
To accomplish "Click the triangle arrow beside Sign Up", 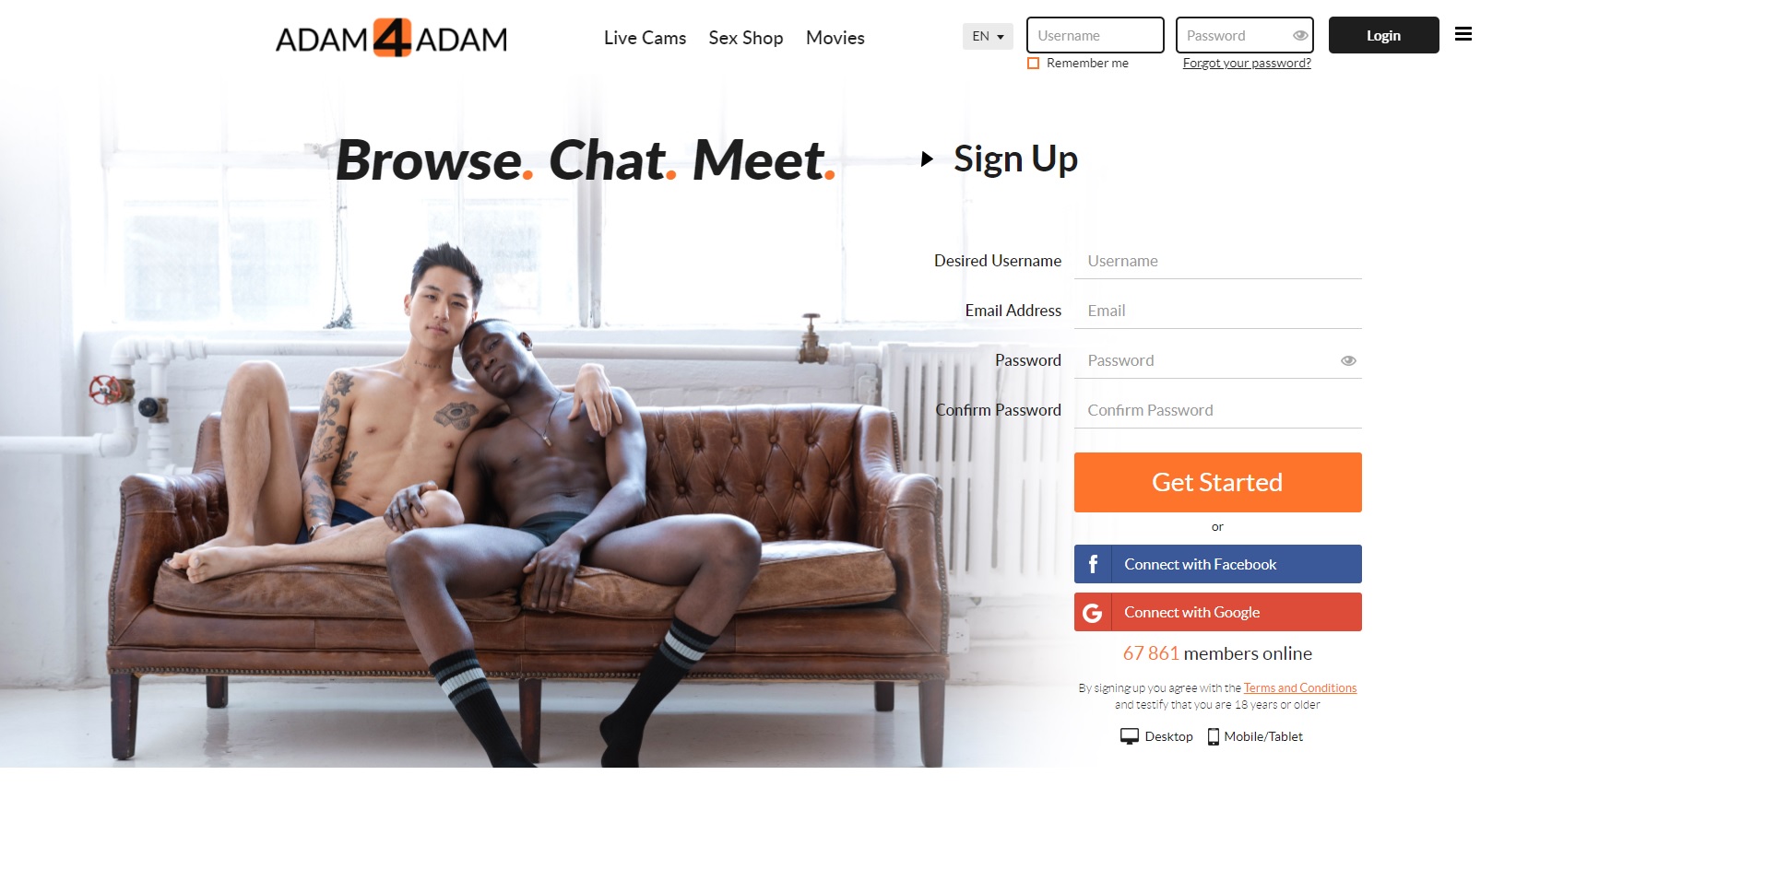I will [927, 159].
